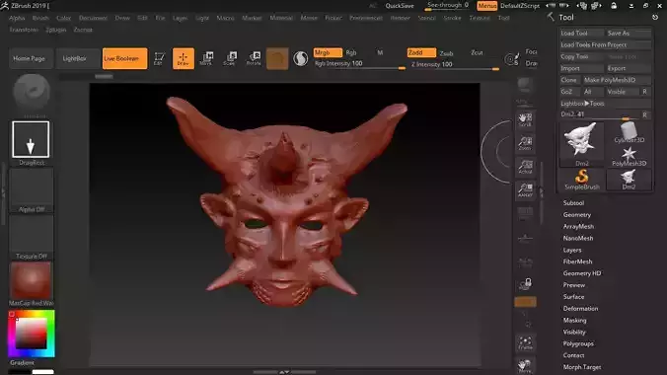Enable the M material mode
Screen dimensions: 667x375
point(380,52)
